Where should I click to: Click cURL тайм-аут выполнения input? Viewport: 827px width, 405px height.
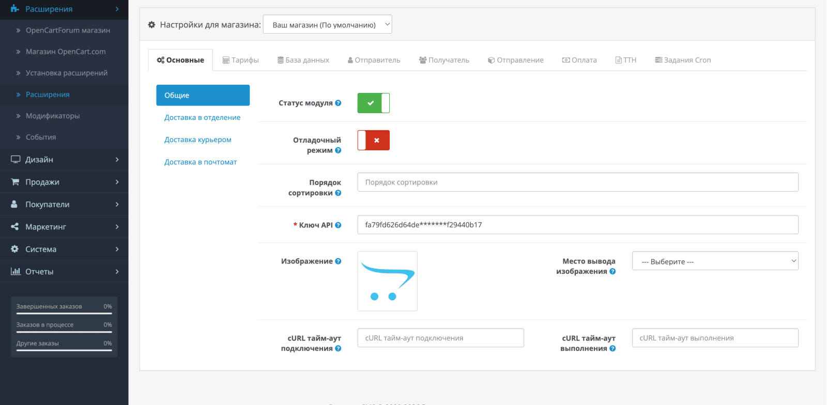(715, 338)
